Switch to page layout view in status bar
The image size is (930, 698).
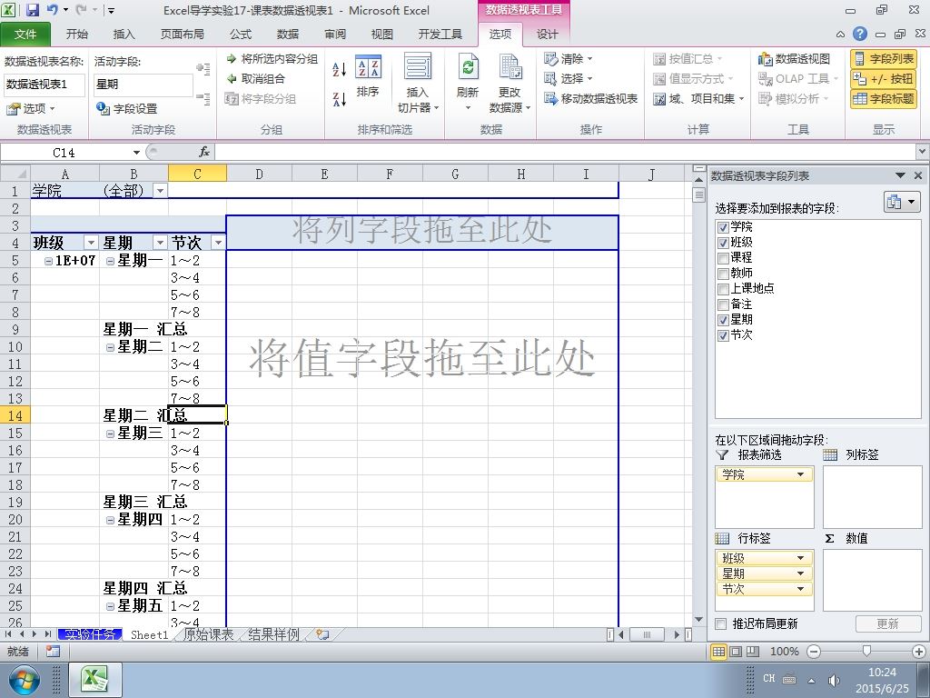click(736, 651)
